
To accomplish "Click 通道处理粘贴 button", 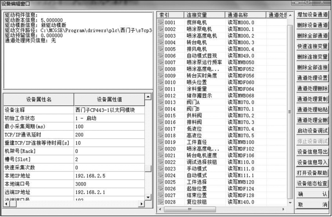I will click(312, 110).
